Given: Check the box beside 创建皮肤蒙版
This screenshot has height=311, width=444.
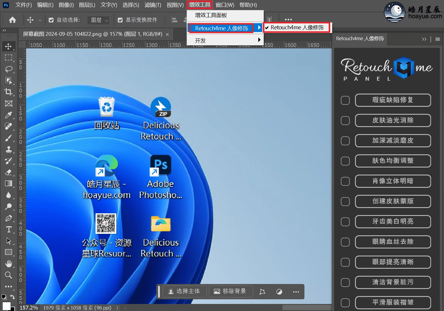Looking at the screenshot, I should tap(345, 202).
